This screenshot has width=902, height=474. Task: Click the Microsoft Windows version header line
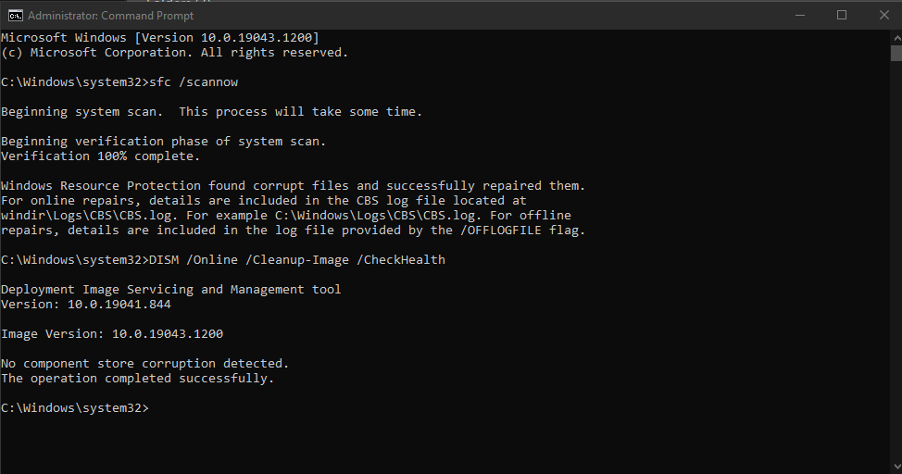coord(160,37)
